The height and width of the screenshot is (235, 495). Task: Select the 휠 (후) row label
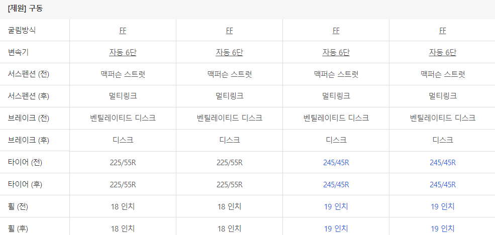tap(18, 228)
